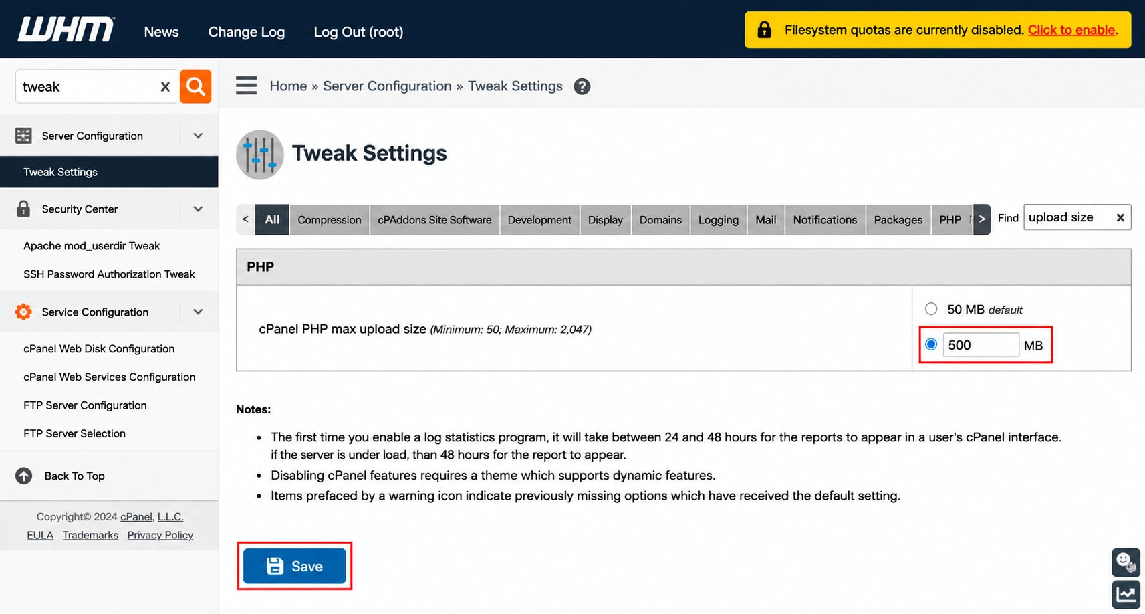Click the Back To Top arrow icon
Screen dimensions: 1145x614
pyautogui.click(x=23, y=476)
